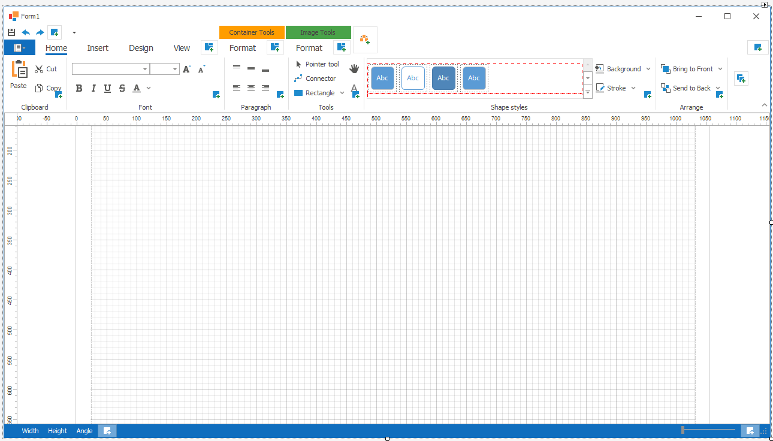Open the quick access toolbar customize arrow
Viewport: 773px width, 441px height.
tap(74, 32)
